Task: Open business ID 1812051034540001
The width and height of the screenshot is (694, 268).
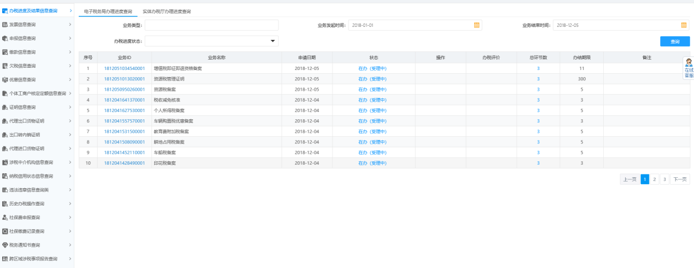Action: [124, 68]
